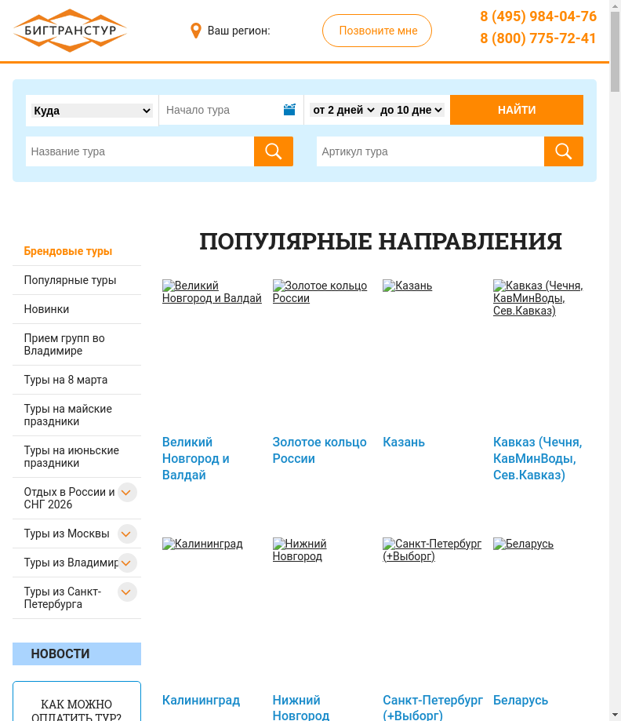Open Популярные туры menu item
Image resolution: width=621 pixels, height=721 pixels.
pyautogui.click(x=70, y=280)
